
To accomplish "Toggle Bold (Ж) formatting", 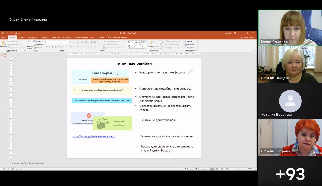I will point(47,47).
